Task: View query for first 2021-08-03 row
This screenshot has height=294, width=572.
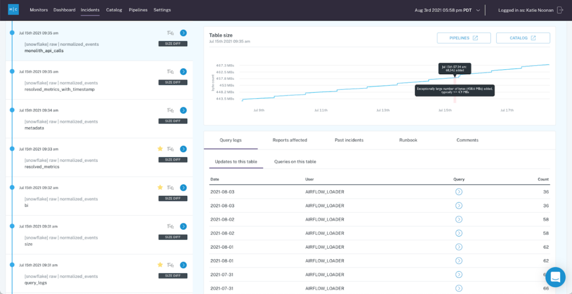Action: point(459,191)
